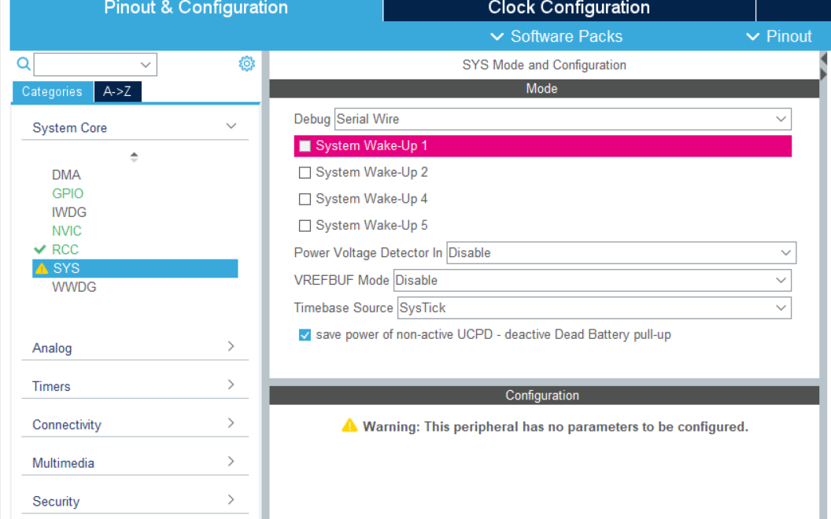Open the Timebase Source dropdown

point(595,307)
